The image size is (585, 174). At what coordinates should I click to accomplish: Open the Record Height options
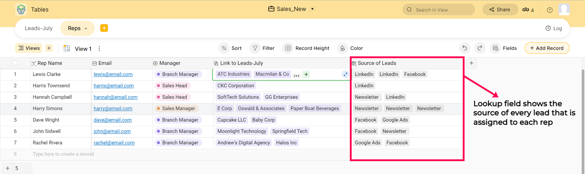[307, 48]
